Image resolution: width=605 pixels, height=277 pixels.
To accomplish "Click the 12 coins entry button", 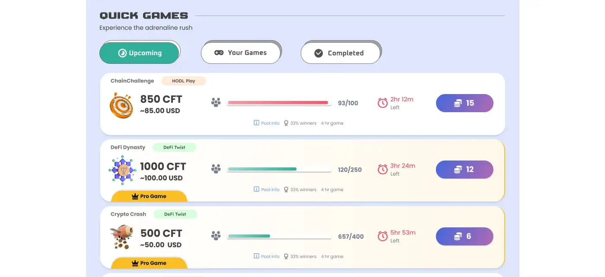I will 465,170.
